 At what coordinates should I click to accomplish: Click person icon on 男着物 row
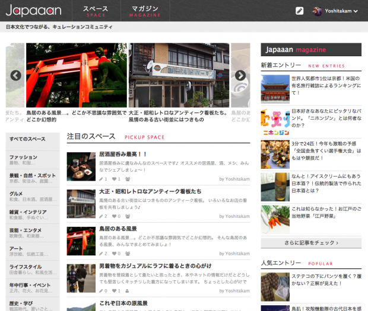point(127,291)
